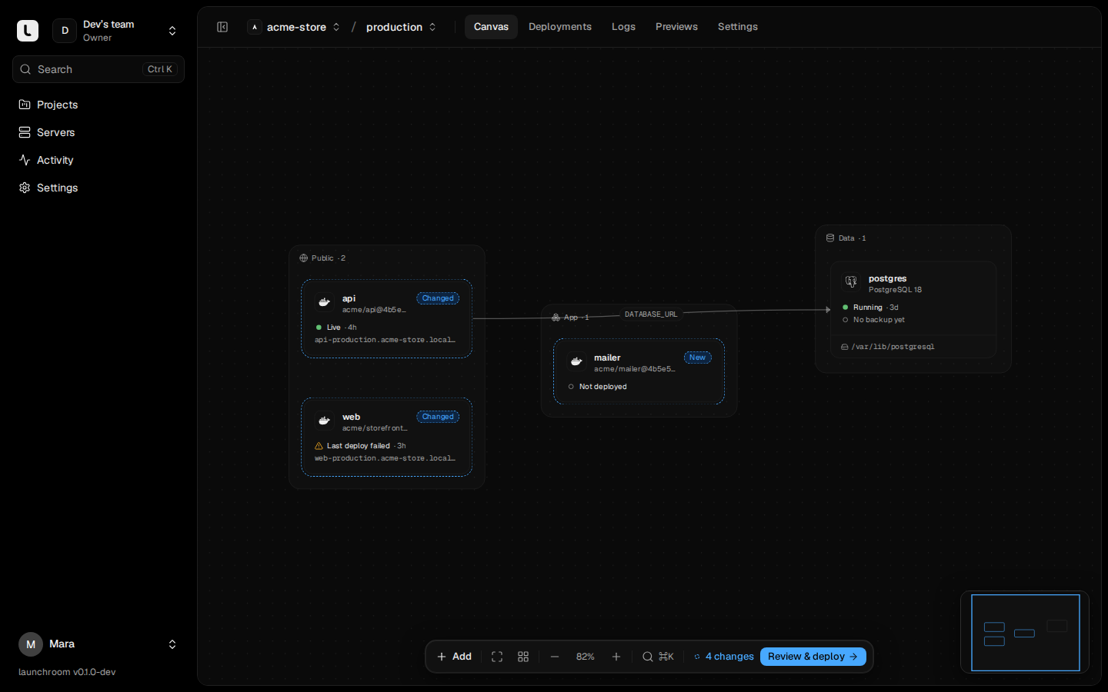This screenshot has height=692, width=1108.
Task: Click warning icon on web card
Action: [319, 446]
